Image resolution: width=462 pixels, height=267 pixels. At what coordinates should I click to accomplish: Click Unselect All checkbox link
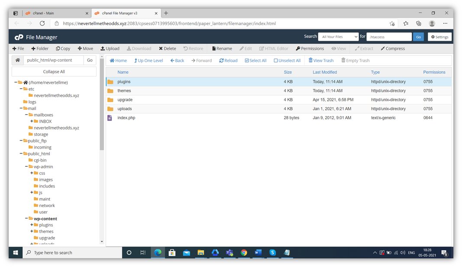point(287,60)
